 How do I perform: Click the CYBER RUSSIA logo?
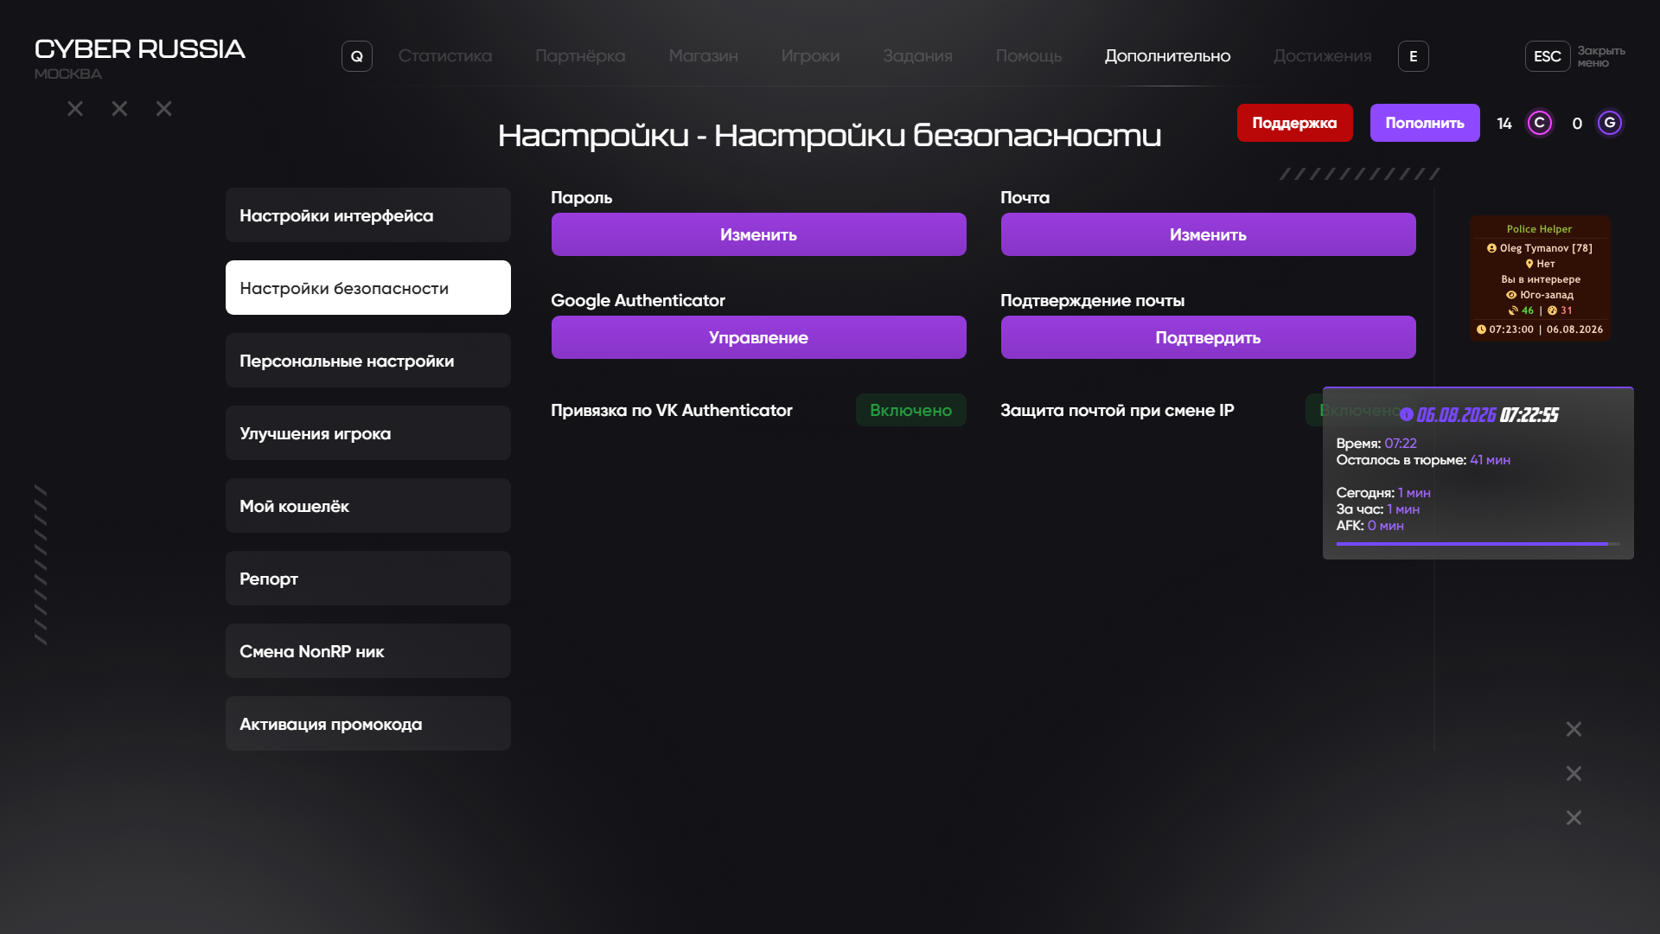coord(140,49)
